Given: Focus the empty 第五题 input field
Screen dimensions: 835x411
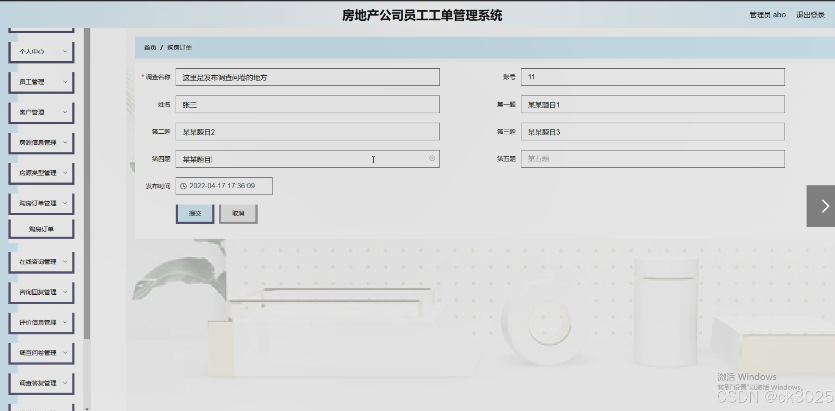Looking at the screenshot, I should tap(652, 159).
